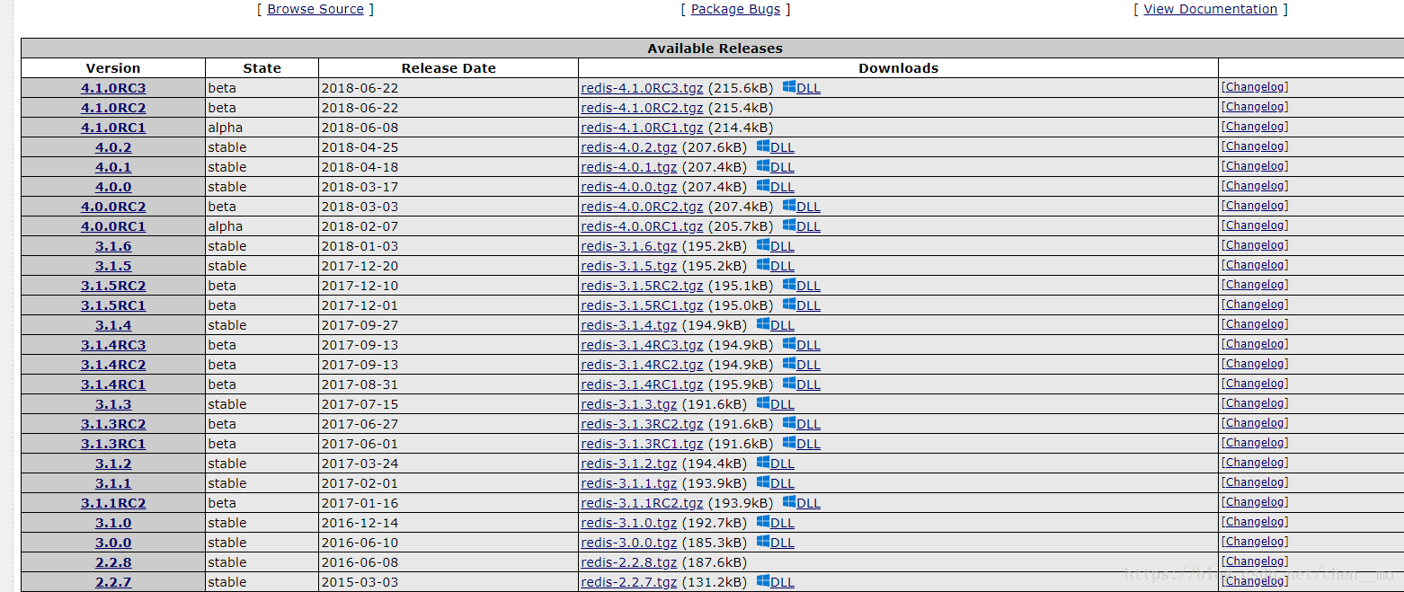View Changelog for version 2.2.8

tap(1254, 561)
